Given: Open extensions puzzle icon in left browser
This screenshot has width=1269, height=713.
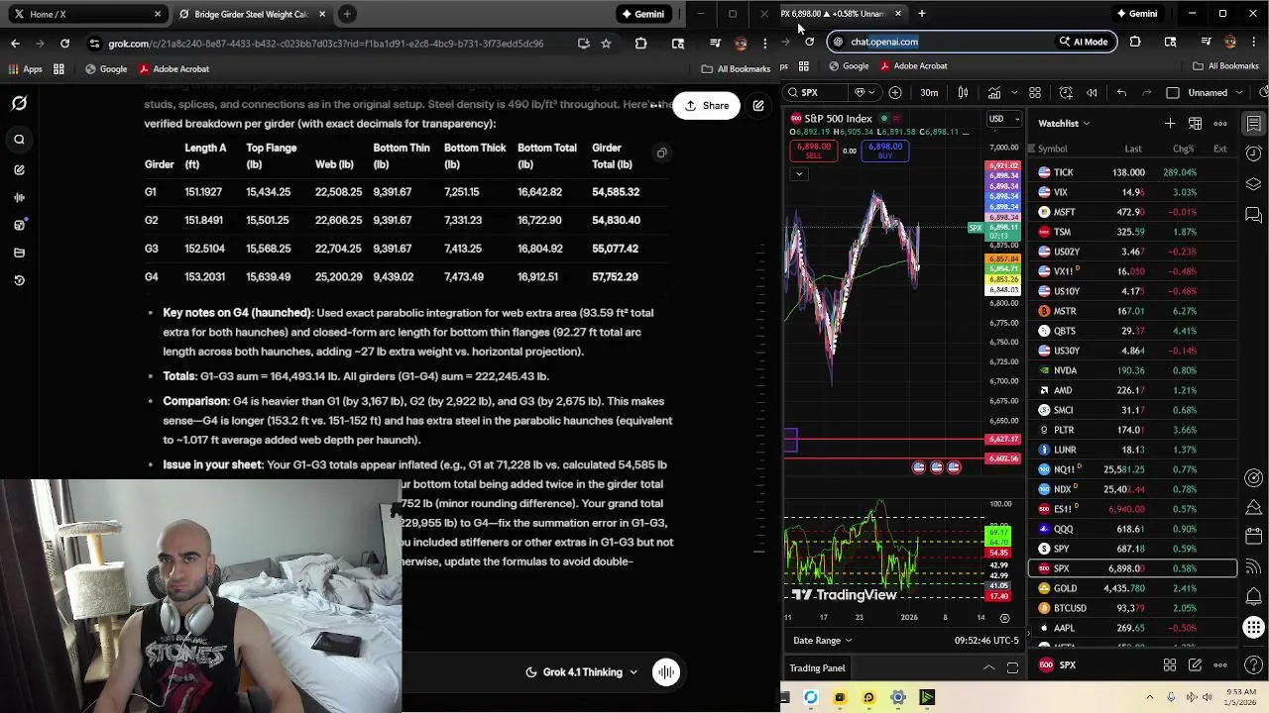Looking at the screenshot, I should 640,43.
